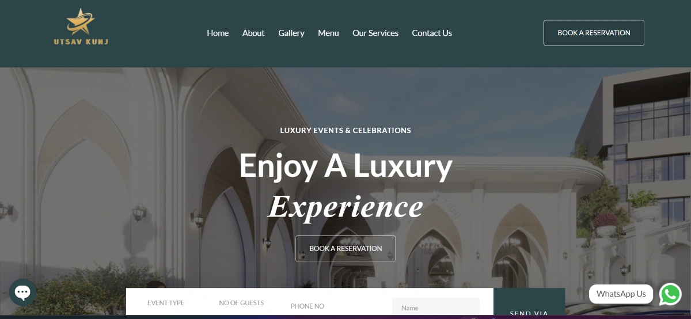Viewport: 691px width, 319px height.
Task: Click the Phone No field
Action: point(307,306)
